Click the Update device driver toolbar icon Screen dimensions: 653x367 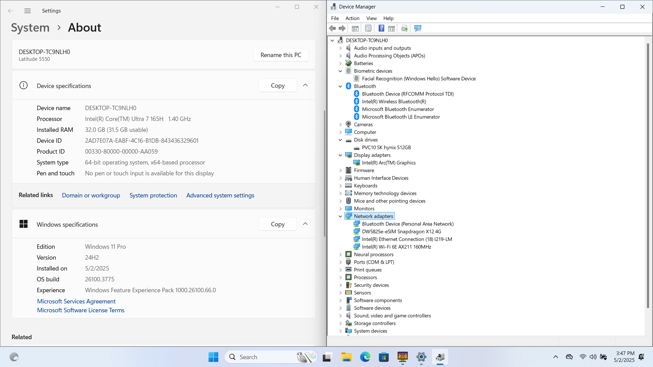pos(404,29)
